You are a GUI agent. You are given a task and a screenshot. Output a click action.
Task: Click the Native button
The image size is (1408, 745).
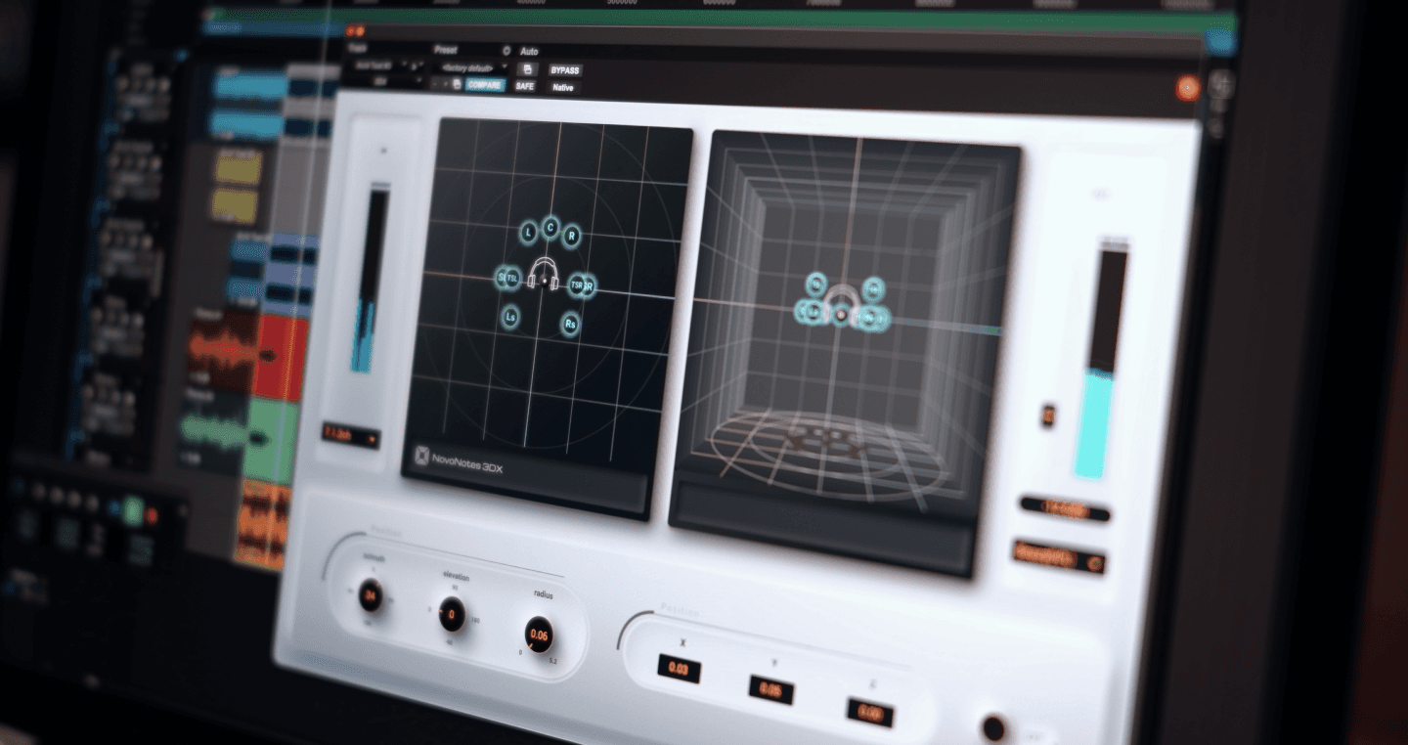pos(562,87)
